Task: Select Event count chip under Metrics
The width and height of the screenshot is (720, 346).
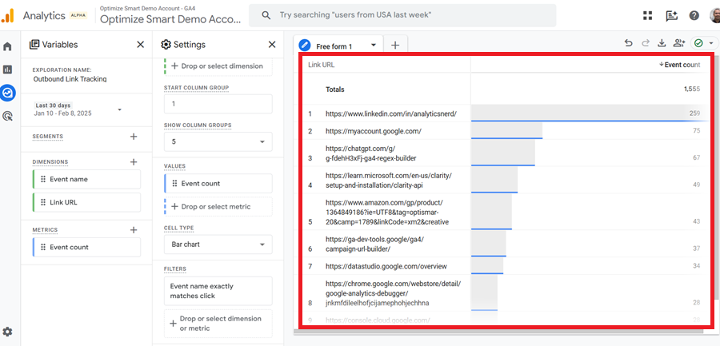Action: [x=86, y=248]
